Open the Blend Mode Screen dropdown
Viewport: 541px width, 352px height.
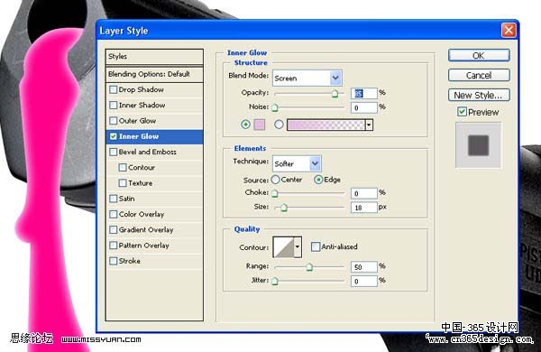307,78
